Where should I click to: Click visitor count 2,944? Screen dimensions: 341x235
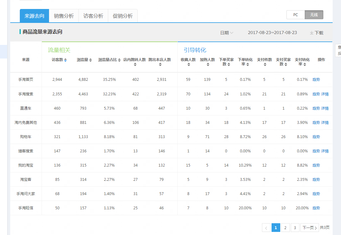click(x=57, y=80)
